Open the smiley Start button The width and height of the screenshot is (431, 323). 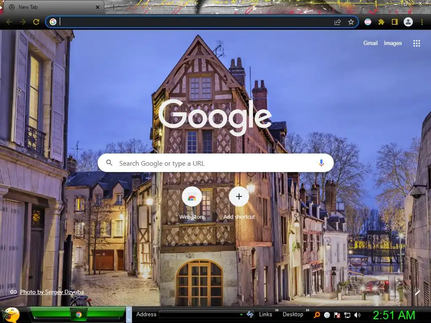[11, 315]
